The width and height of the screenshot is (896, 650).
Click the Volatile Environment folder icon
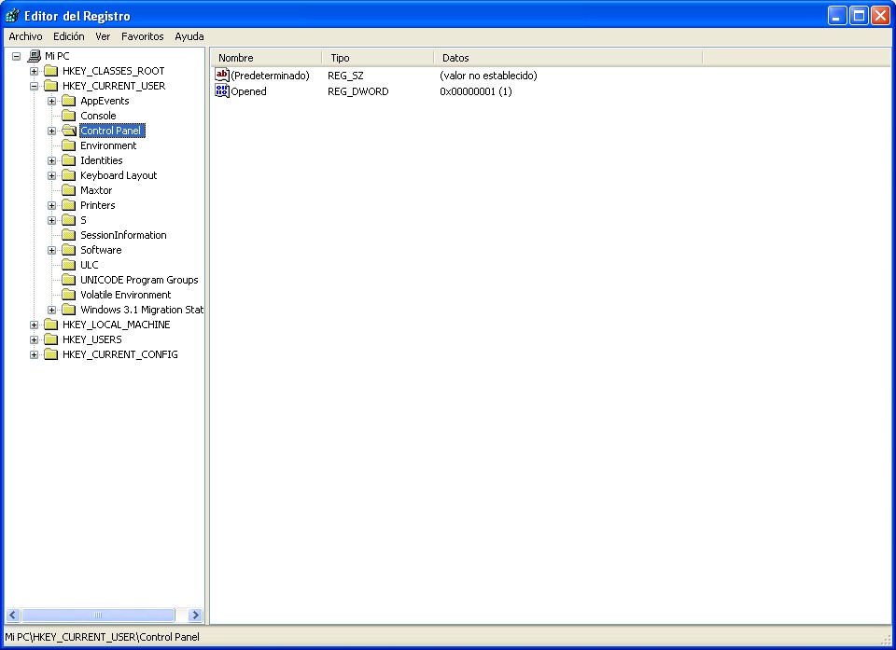pyautogui.click(x=68, y=295)
